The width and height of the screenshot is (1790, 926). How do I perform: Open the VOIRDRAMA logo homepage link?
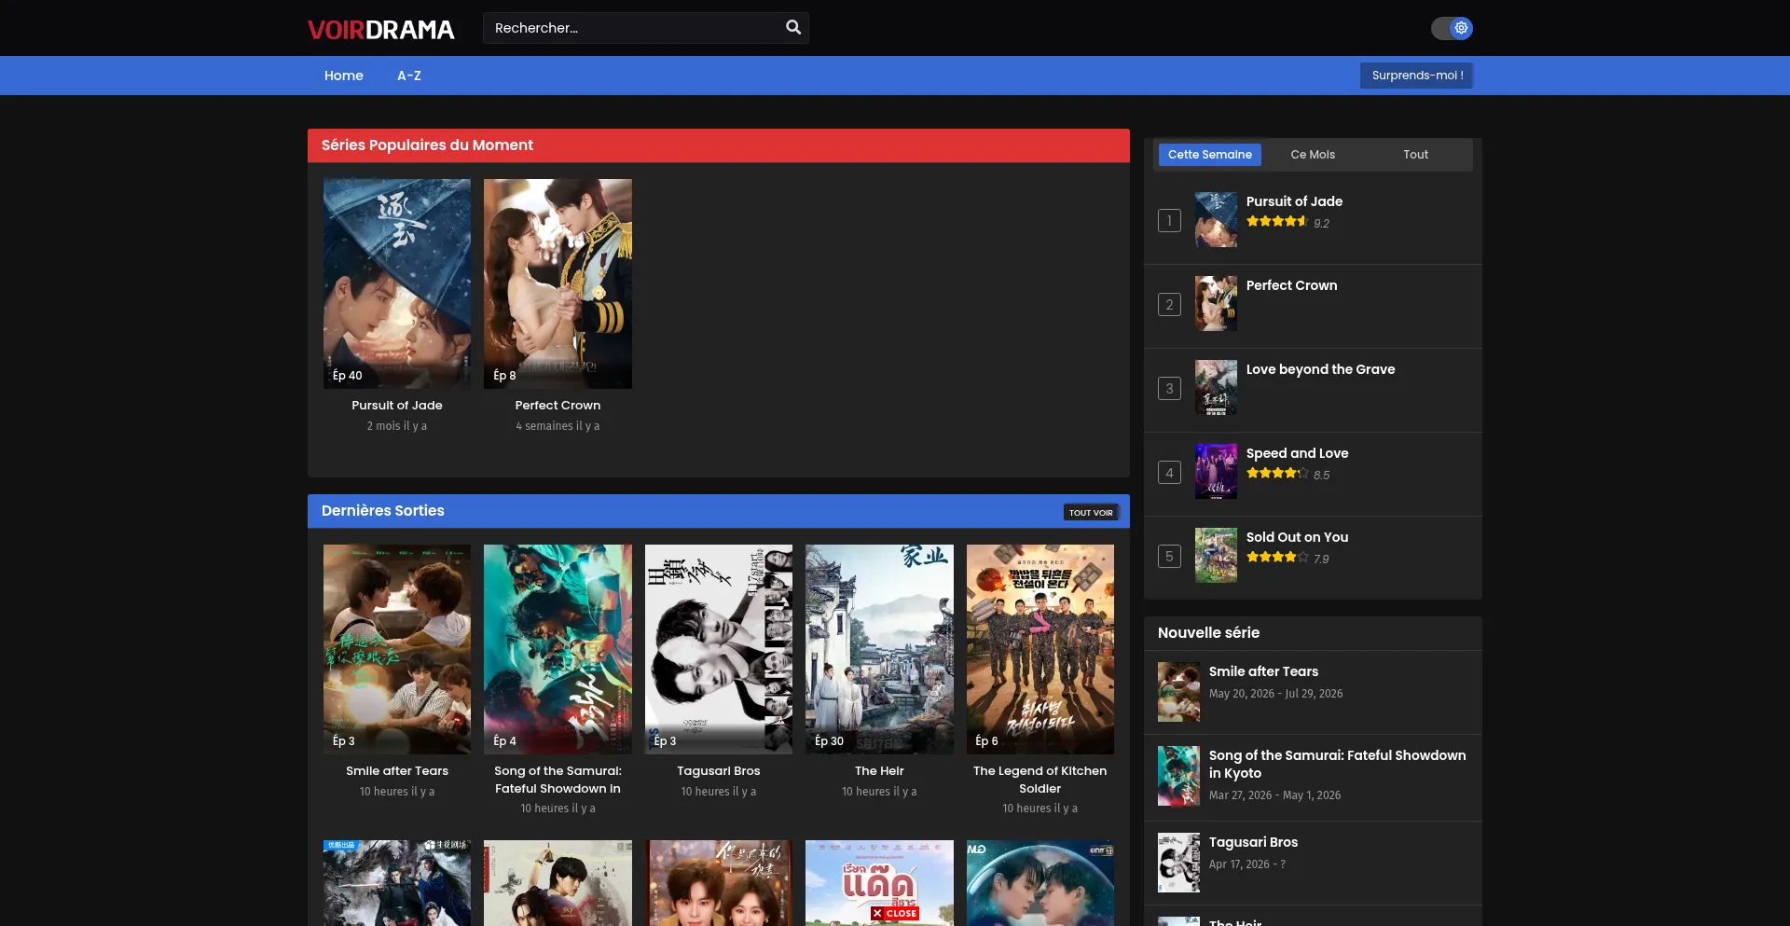[381, 30]
